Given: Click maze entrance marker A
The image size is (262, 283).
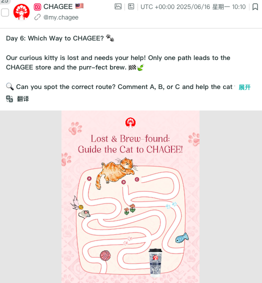Looking at the screenshot, I should (x=89, y=178).
